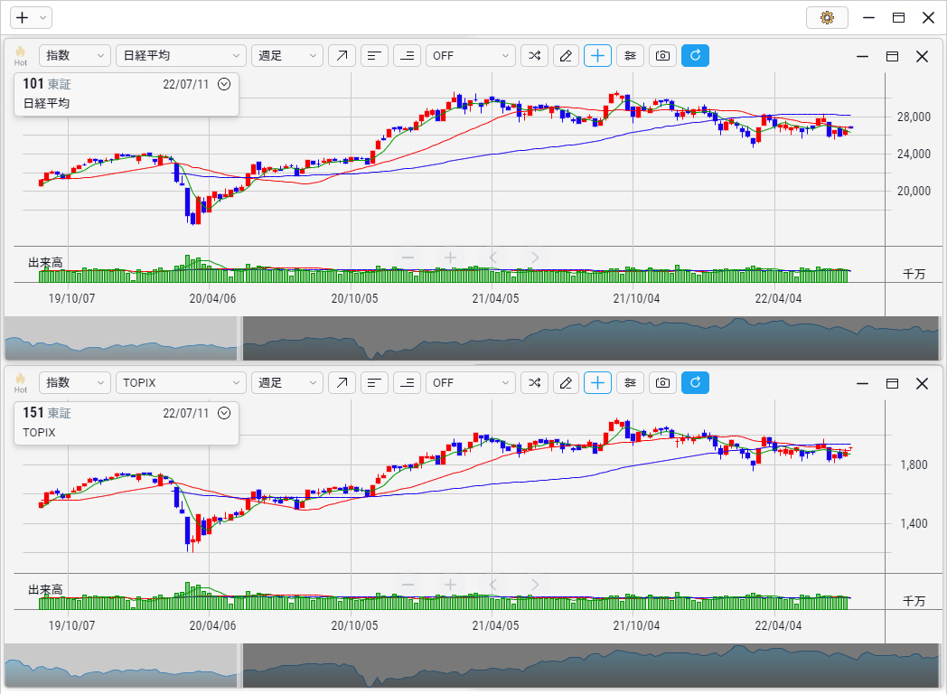The image size is (947, 694).
Task: Minimize the TOPIX chart panel
Action: 862,383
